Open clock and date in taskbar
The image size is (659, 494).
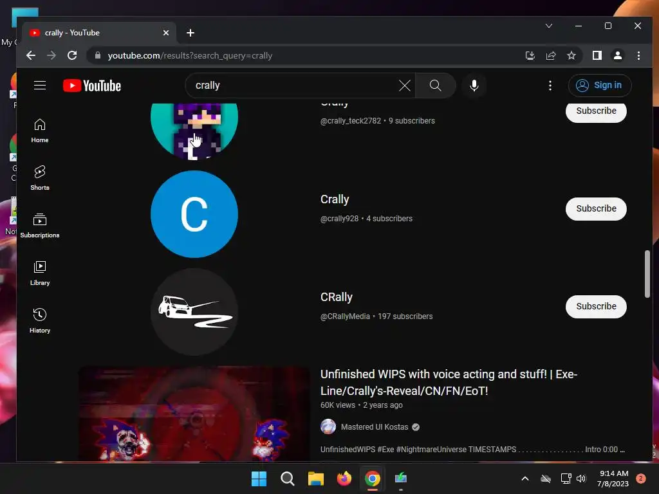613,479
